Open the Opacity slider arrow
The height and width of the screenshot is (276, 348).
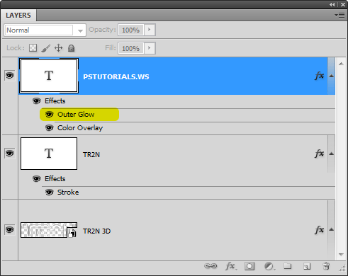(150, 30)
